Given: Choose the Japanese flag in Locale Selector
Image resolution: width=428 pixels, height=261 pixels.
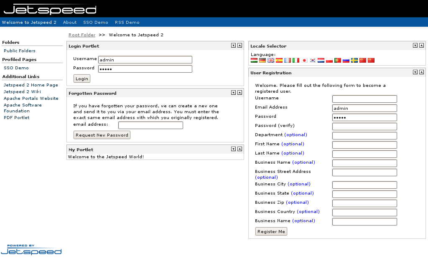Looking at the screenshot, I should pyautogui.click(x=304, y=60).
